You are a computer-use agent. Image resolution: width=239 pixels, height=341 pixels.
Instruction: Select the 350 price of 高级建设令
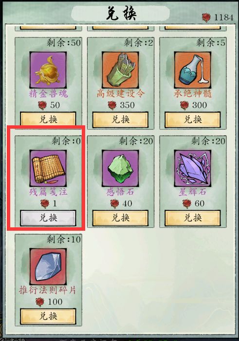(x=127, y=105)
